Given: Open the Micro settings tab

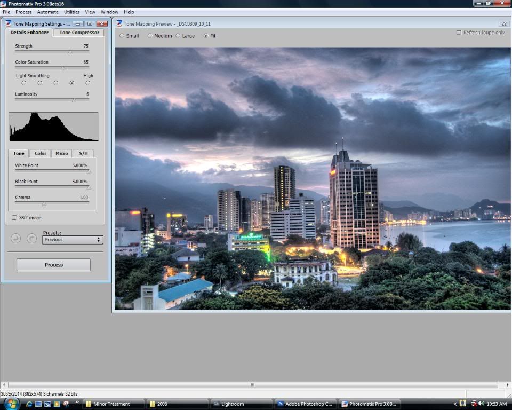Looking at the screenshot, I should (61, 153).
